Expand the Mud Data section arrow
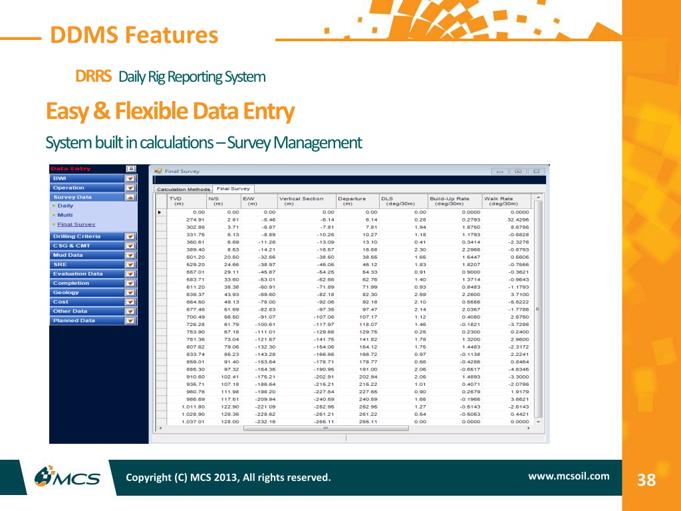The image size is (681, 511). point(130,255)
